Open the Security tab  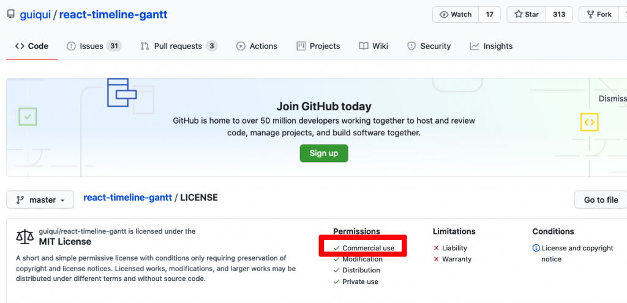(429, 46)
